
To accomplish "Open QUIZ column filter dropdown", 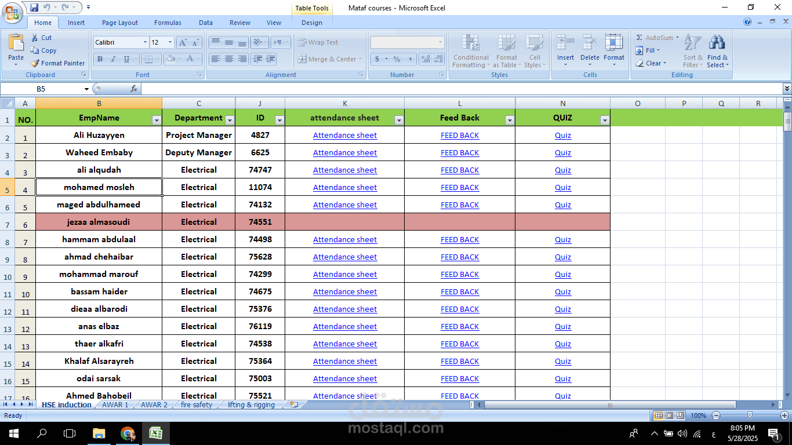I will point(605,121).
